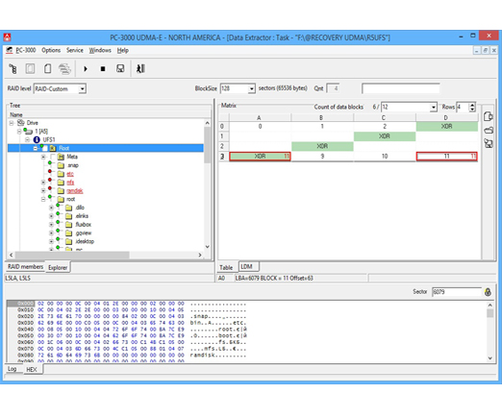Tick the checkbox next to the Meta folder
The width and height of the screenshot is (502, 418).
pos(53,157)
